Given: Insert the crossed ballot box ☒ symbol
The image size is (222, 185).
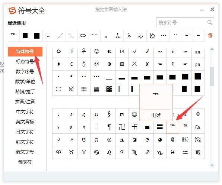Looking at the screenshot, I should coord(122,64).
